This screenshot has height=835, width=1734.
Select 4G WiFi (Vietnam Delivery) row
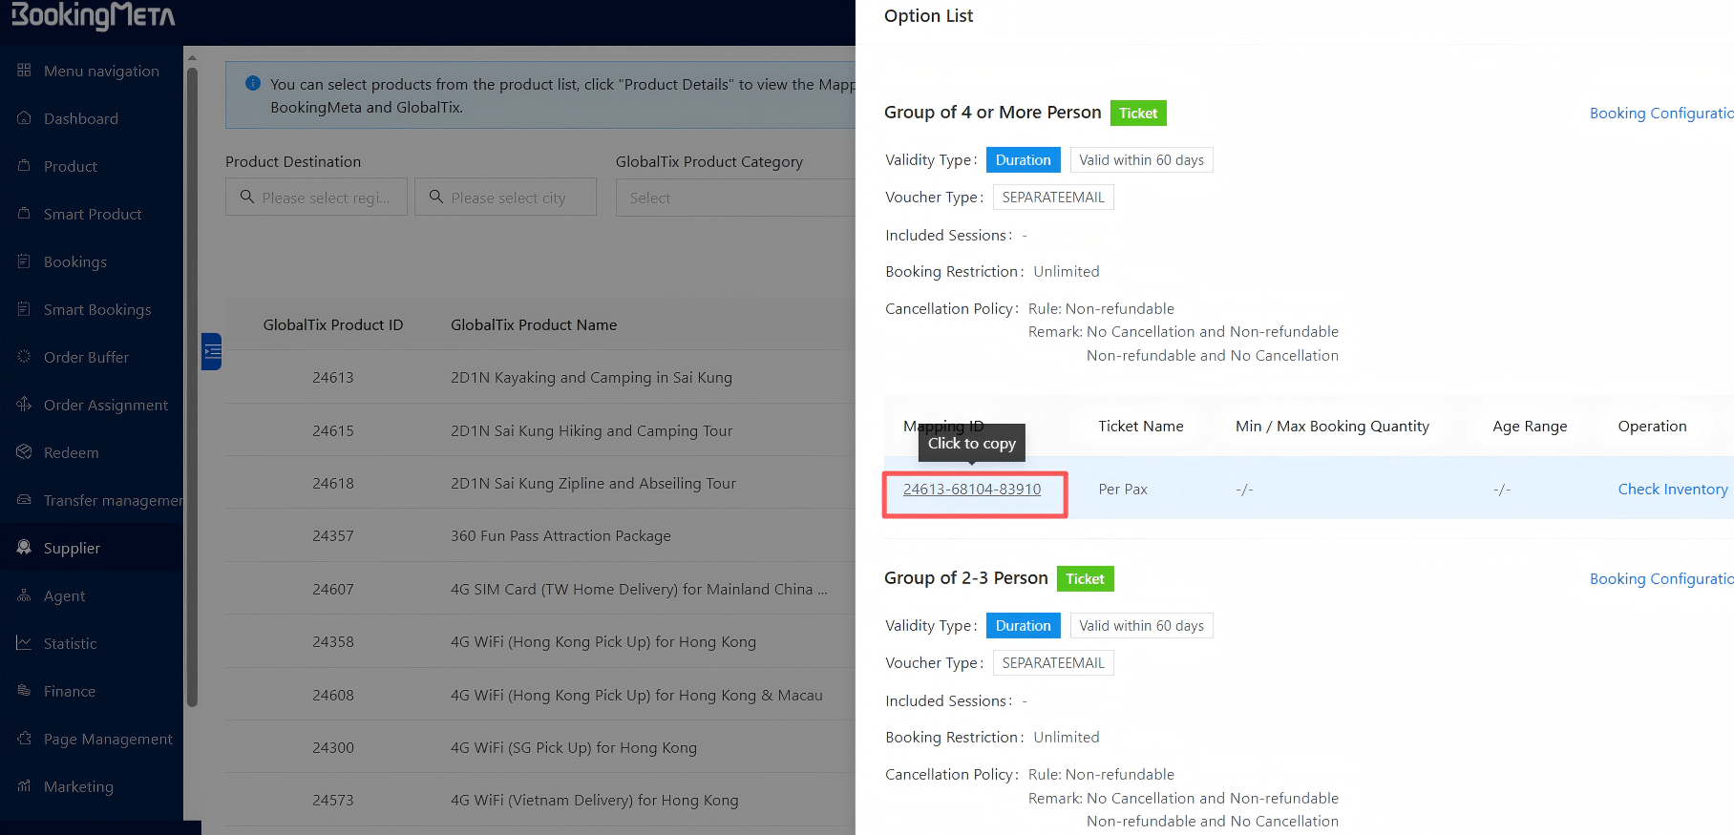[x=540, y=800]
